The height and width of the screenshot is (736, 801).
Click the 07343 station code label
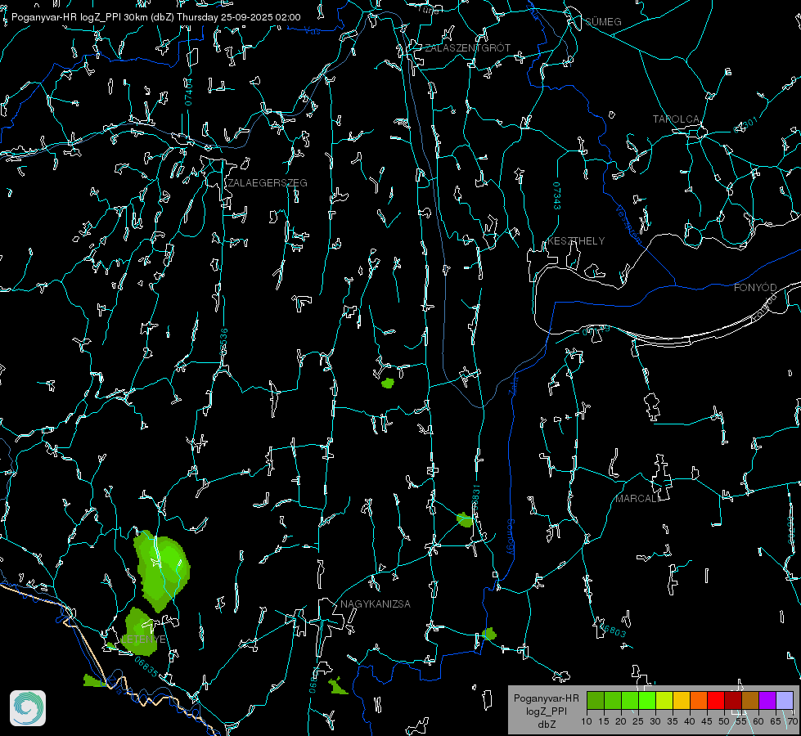click(x=557, y=196)
